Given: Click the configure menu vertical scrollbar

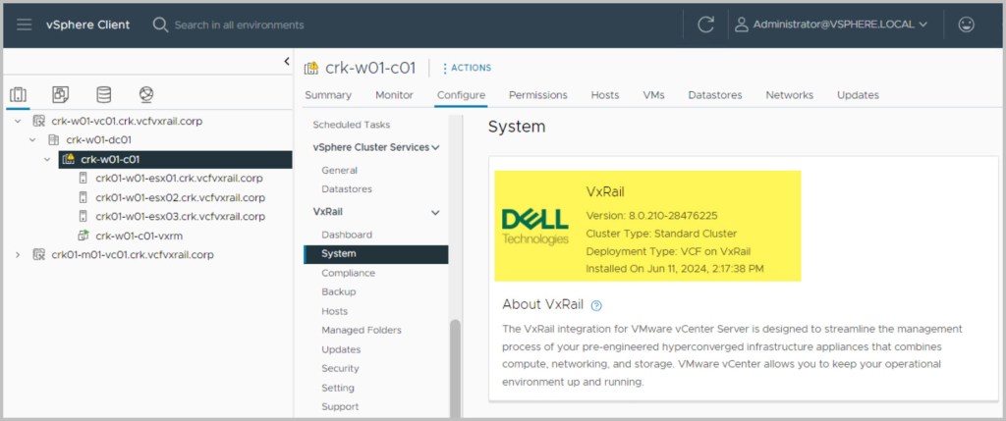Looking at the screenshot, I should click(x=454, y=368).
